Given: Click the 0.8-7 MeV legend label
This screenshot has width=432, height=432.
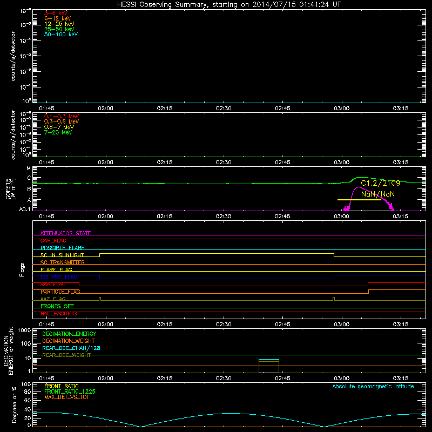Looking at the screenshot, I should coord(59,127).
